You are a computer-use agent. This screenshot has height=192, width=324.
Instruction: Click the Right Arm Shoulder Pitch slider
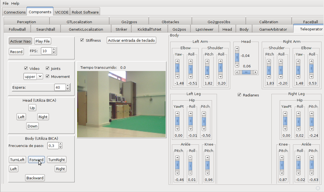tap(269, 70)
